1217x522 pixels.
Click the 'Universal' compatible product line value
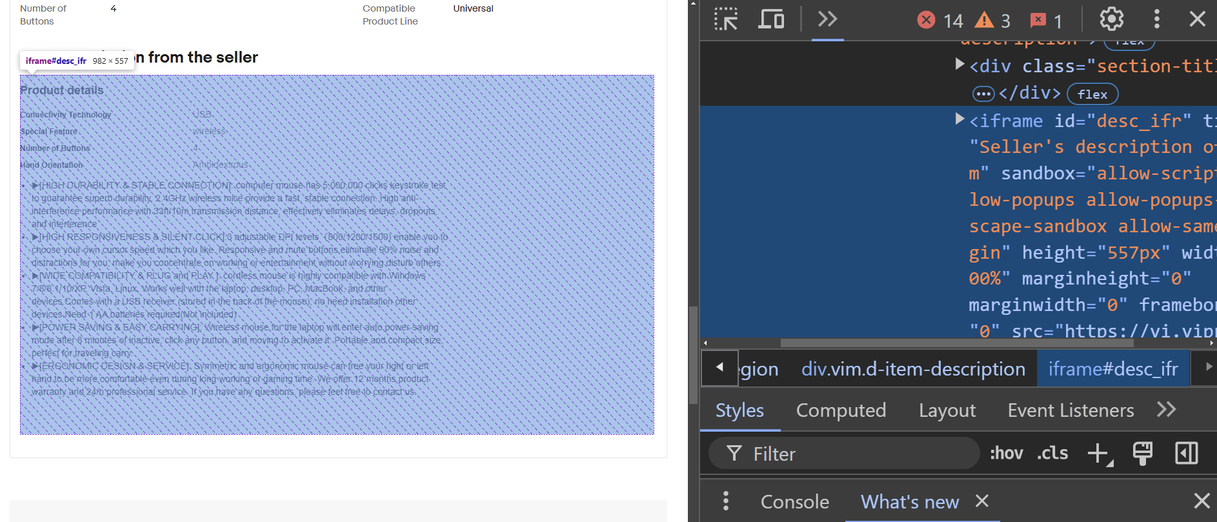point(473,8)
